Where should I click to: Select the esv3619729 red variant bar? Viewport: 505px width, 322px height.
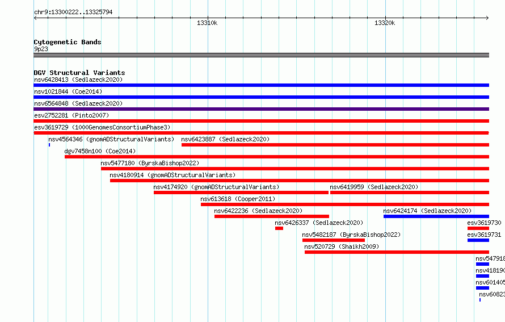coord(261,133)
